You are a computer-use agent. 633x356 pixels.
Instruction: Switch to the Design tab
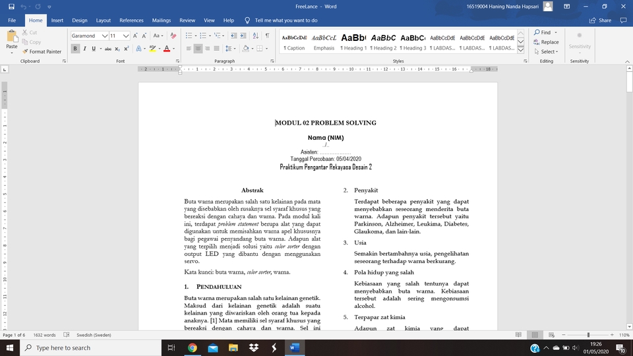80,20
